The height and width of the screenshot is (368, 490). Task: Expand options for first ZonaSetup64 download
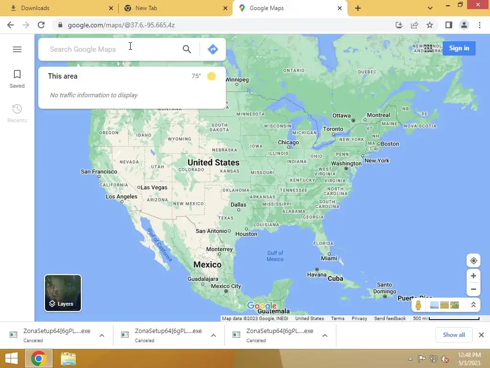pyautogui.click(x=102, y=335)
